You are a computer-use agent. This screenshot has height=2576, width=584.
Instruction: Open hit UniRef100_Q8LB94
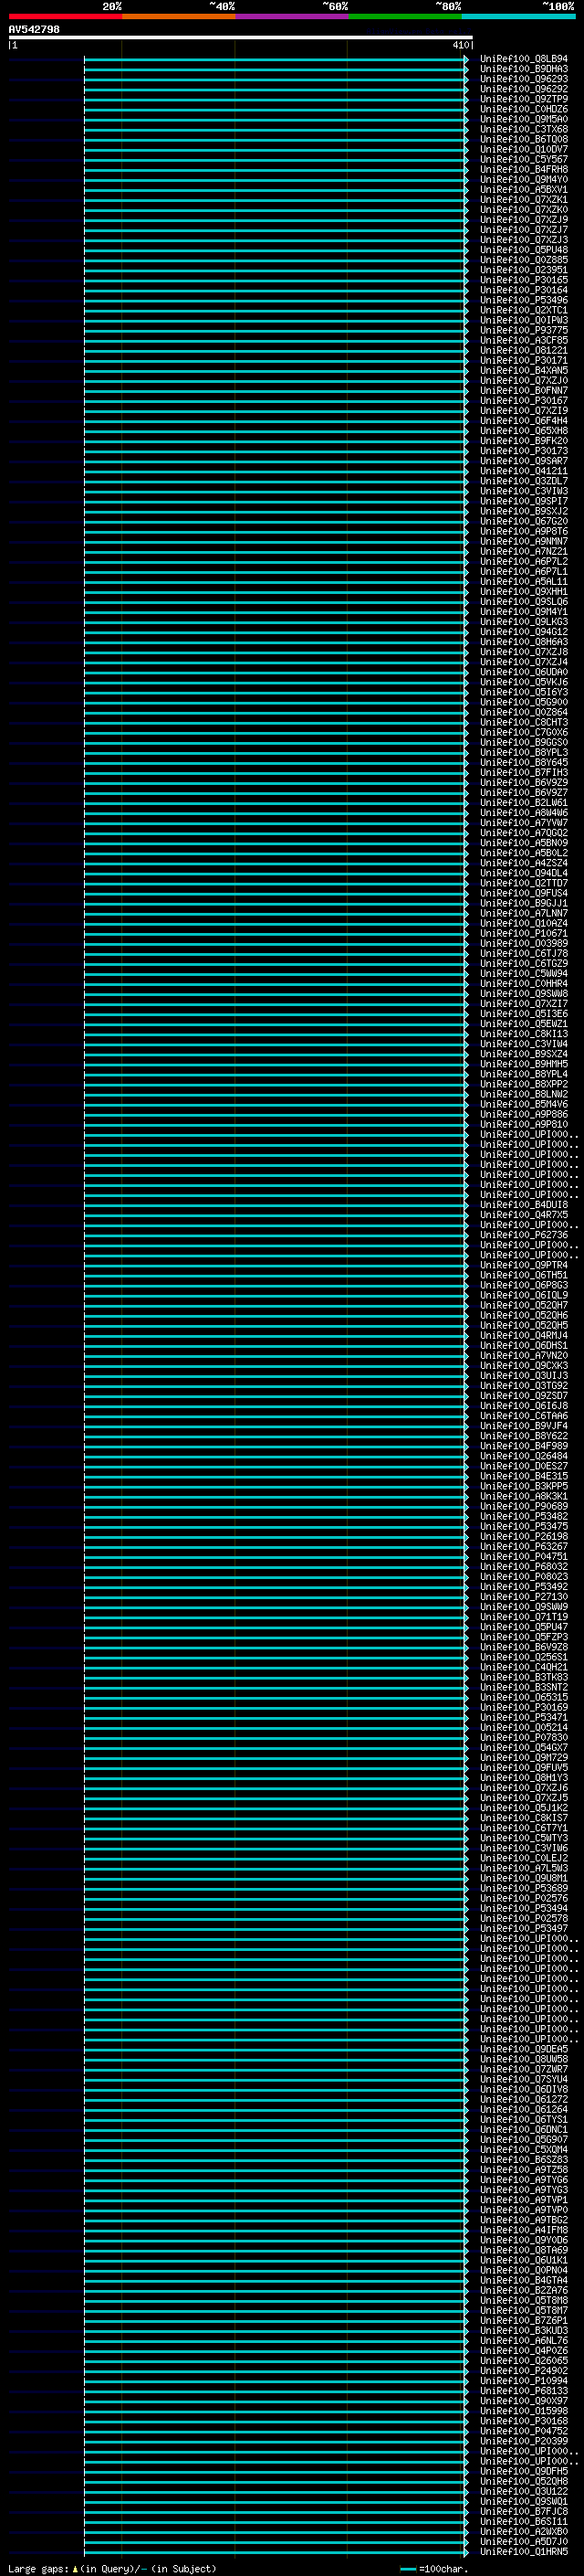click(523, 59)
